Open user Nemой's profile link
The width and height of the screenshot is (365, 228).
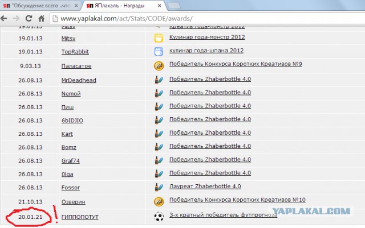tap(71, 94)
